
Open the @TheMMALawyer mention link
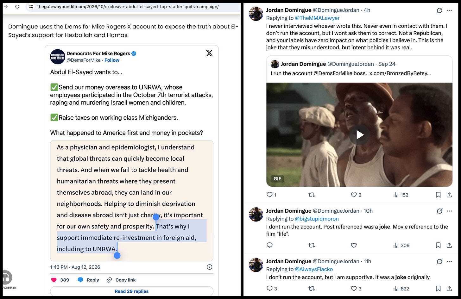click(x=317, y=18)
